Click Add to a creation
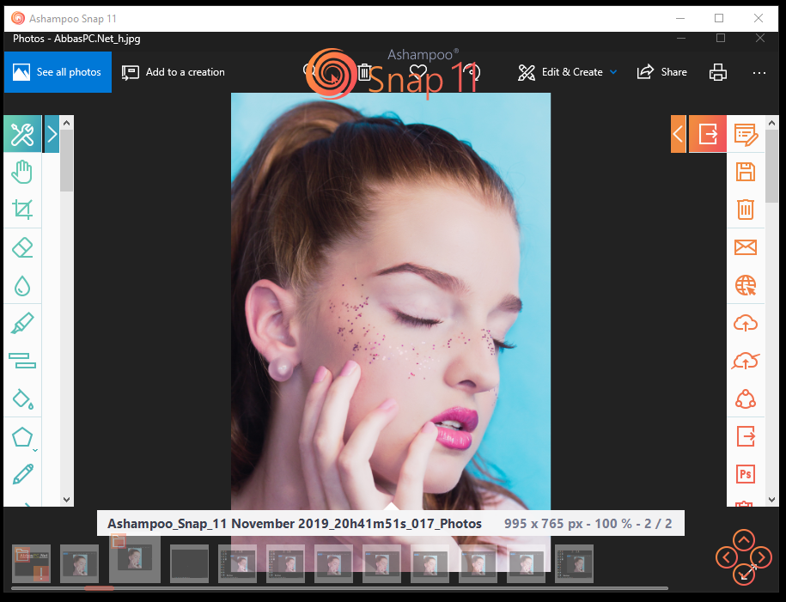The height and width of the screenshot is (602, 786). point(173,72)
